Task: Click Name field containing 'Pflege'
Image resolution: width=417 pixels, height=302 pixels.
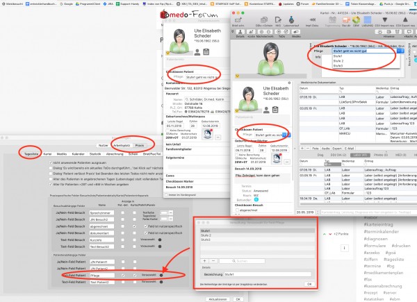Action: click(102, 276)
